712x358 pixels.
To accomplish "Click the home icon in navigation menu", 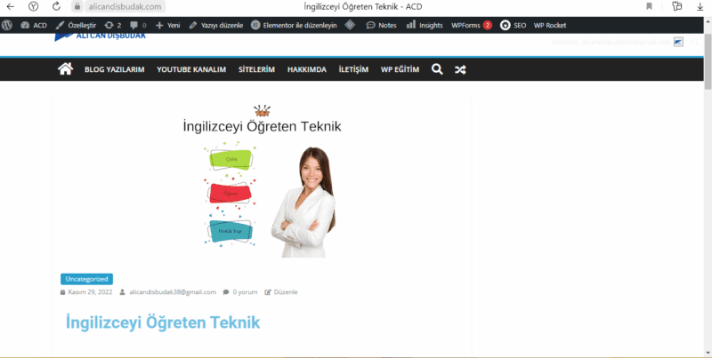I will [65, 69].
